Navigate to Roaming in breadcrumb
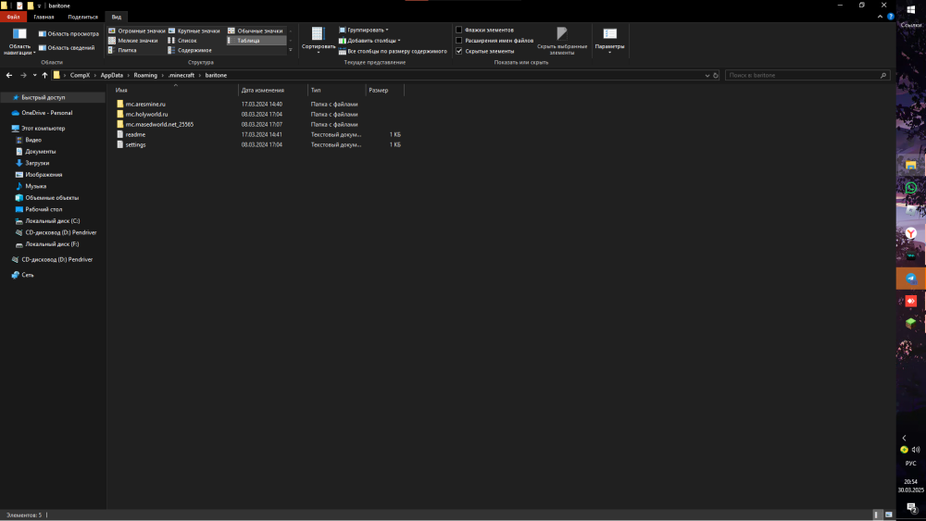This screenshot has height=521, width=926. tap(145, 76)
